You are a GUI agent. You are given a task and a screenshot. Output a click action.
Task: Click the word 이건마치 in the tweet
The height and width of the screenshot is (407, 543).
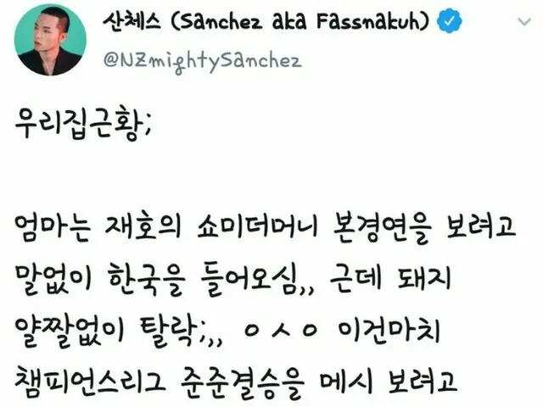tap(389, 330)
